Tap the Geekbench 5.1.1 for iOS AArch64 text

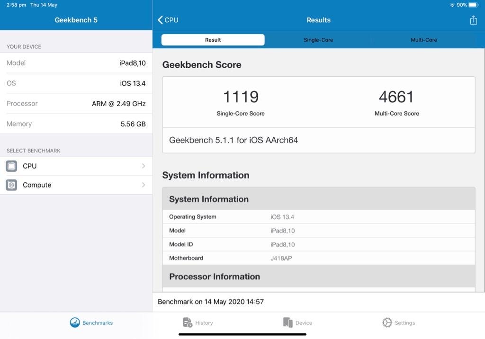[234, 140]
